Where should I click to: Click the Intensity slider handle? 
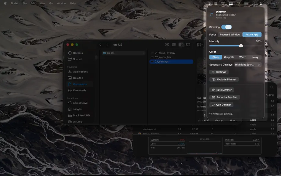241,46
